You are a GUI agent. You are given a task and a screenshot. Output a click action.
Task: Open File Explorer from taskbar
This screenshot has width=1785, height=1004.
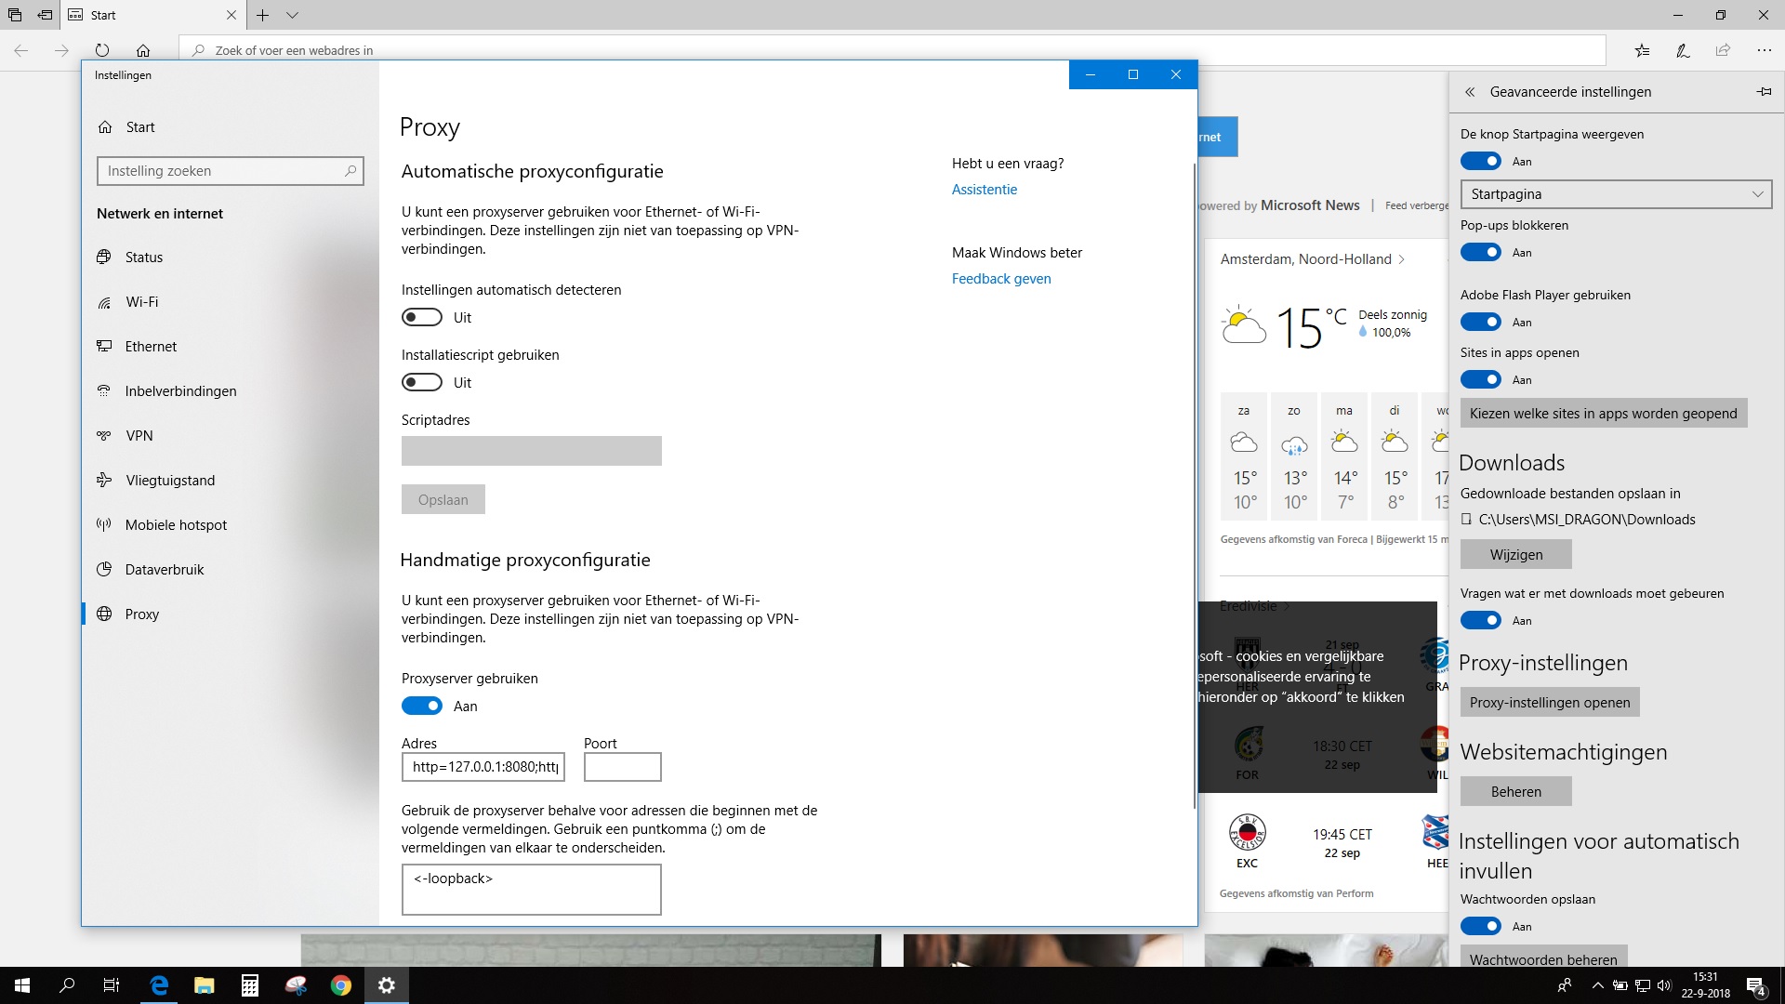click(204, 985)
